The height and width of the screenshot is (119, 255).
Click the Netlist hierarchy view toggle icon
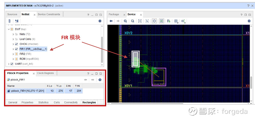(17, 21)
